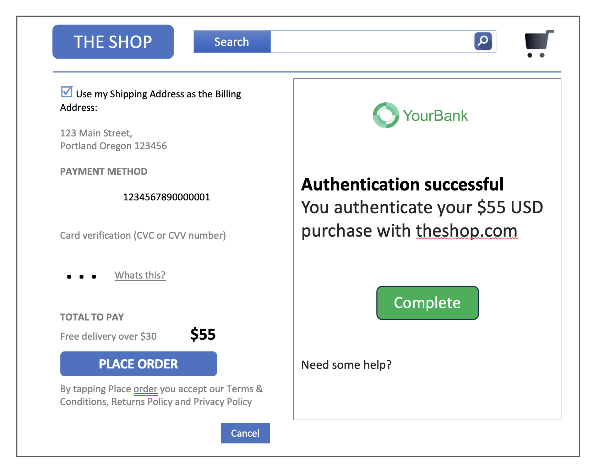This screenshot has width=593, height=469.
Task: Click THE SHOP logo button
Action: point(113,42)
